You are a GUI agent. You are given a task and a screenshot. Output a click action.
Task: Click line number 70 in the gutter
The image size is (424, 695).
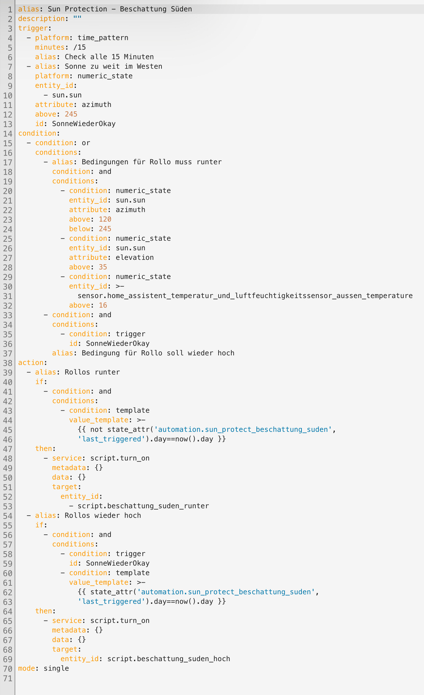[x=8, y=669]
